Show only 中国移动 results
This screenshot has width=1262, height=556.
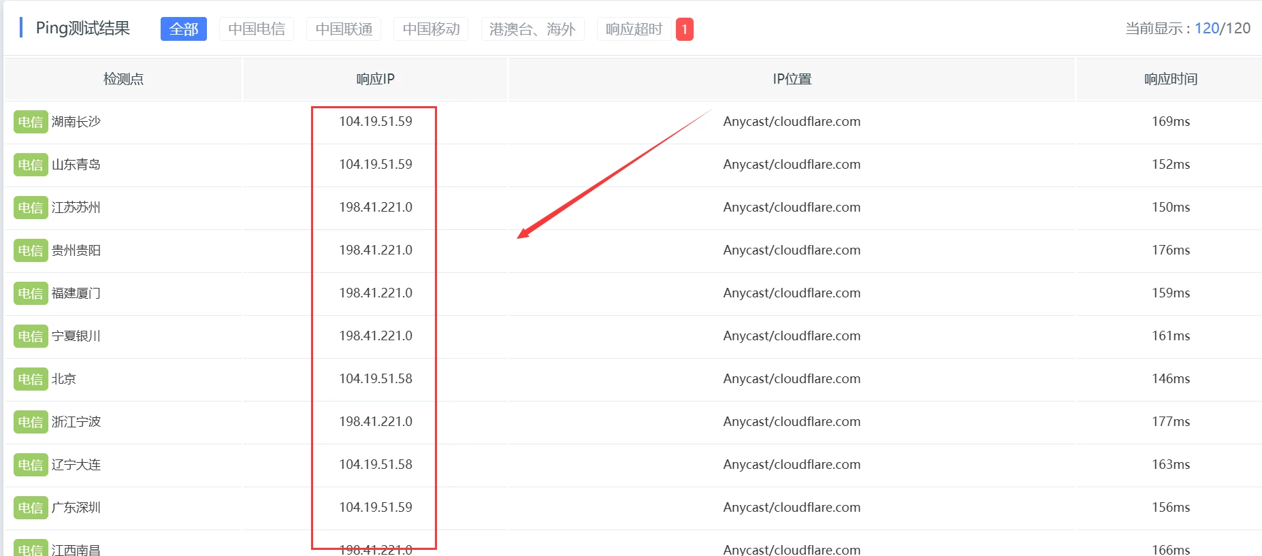pyautogui.click(x=431, y=29)
